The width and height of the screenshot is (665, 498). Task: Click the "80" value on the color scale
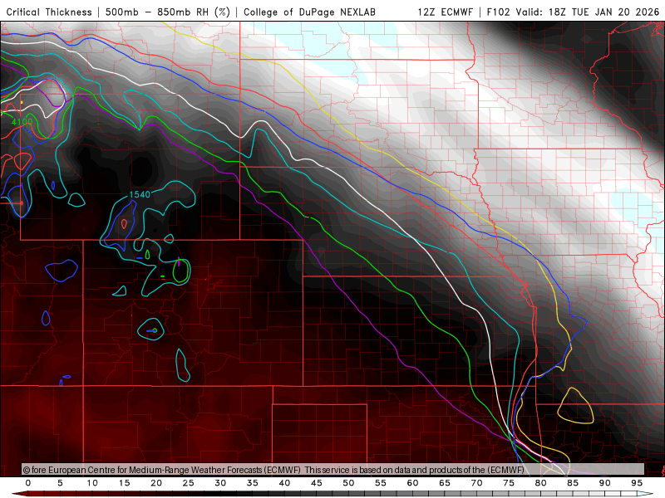click(x=541, y=483)
